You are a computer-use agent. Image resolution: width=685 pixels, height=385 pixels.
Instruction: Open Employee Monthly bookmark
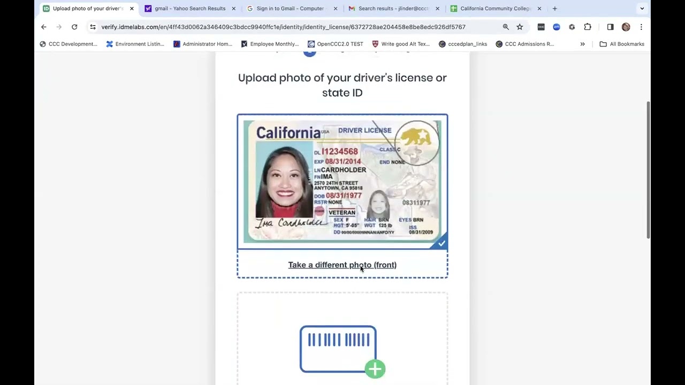point(270,44)
